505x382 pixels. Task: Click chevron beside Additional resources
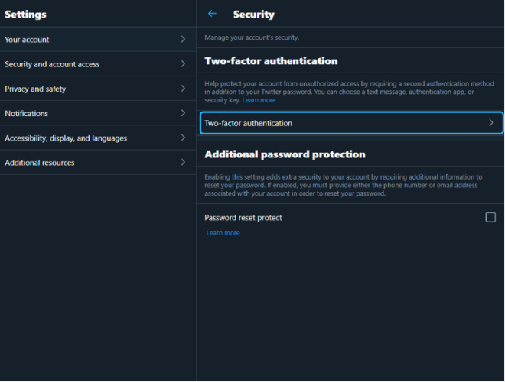click(x=183, y=162)
